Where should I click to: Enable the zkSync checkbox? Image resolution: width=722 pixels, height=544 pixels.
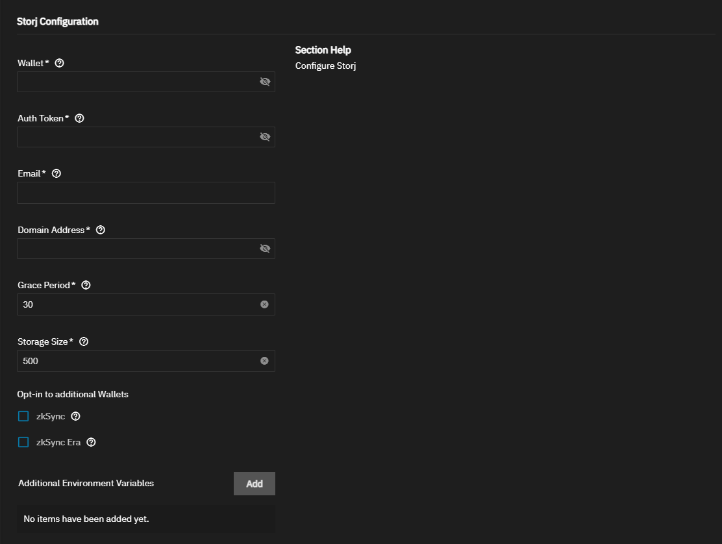pos(23,416)
